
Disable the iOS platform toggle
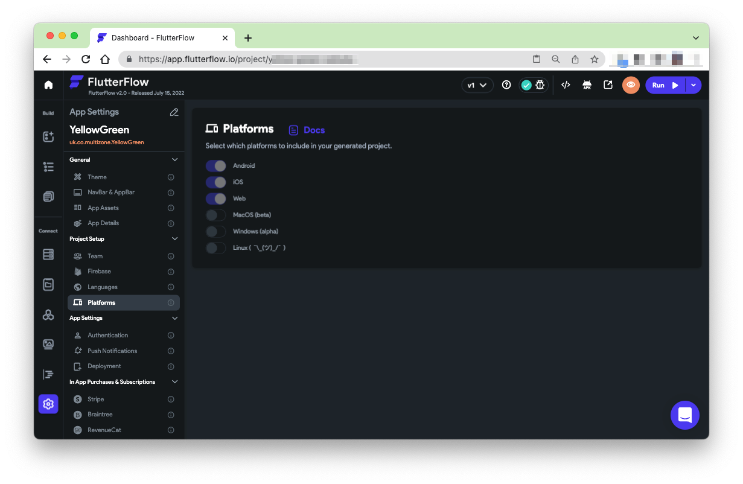[x=215, y=182]
